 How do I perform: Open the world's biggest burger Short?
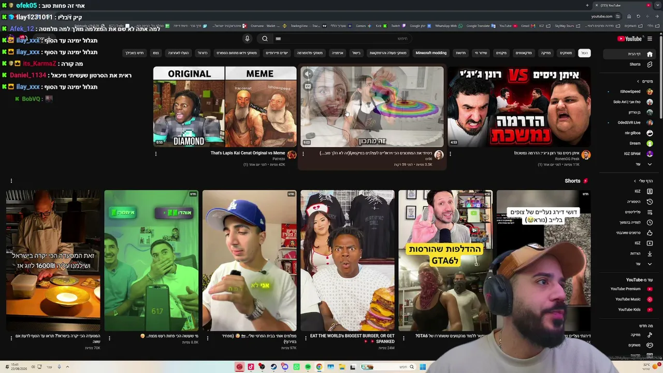click(x=348, y=261)
